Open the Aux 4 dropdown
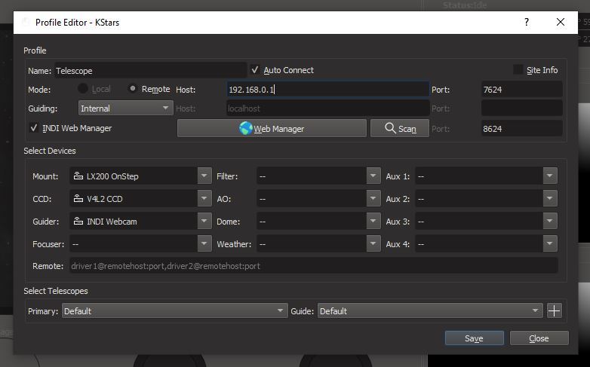Screen dimensions: 590x367 (x=550, y=243)
